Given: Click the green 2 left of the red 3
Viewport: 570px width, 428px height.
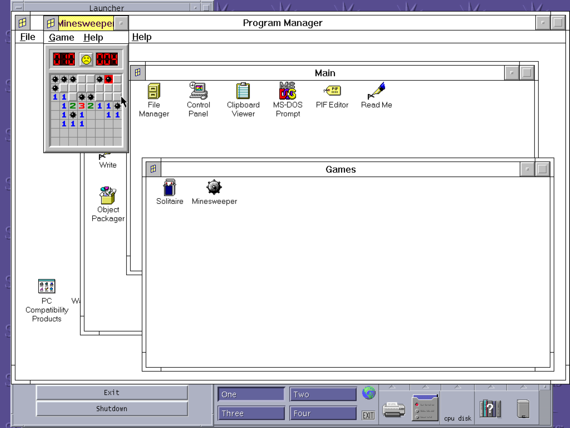Looking at the screenshot, I should (x=73, y=106).
